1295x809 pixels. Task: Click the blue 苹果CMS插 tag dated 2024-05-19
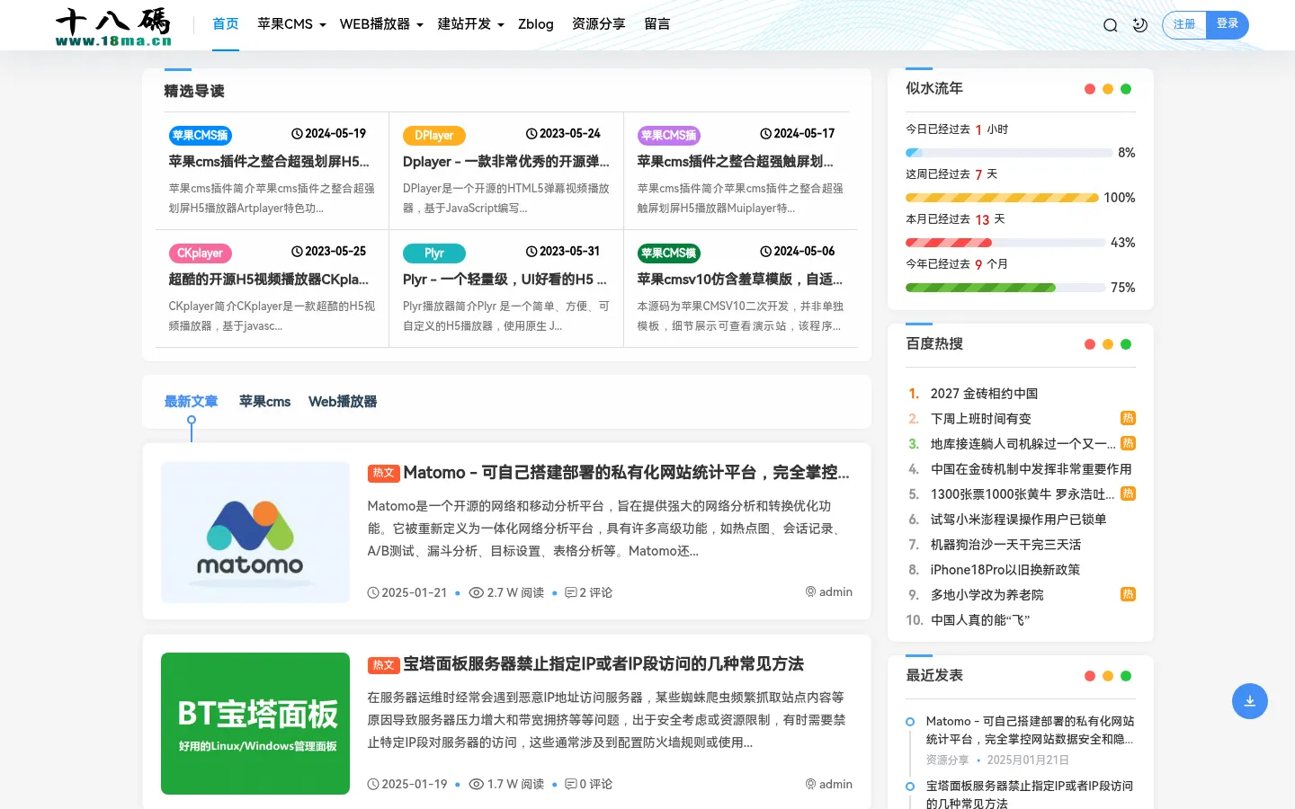pos(200,136)
